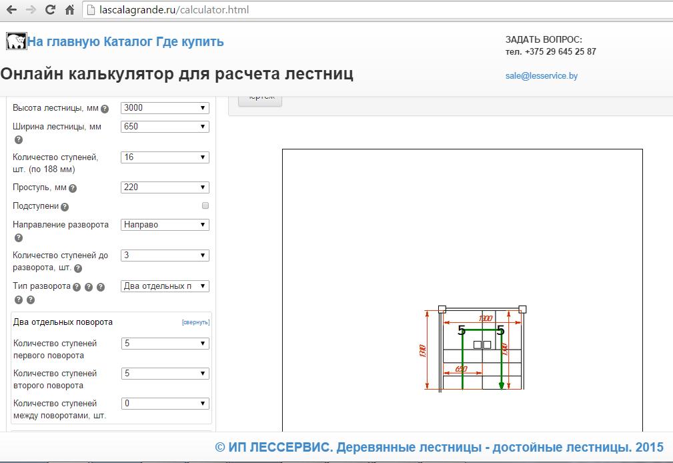Click help icon after 'разворота, шт.'
The height and width of the screenshot is (463, 673).
click(x=77, y=268)
